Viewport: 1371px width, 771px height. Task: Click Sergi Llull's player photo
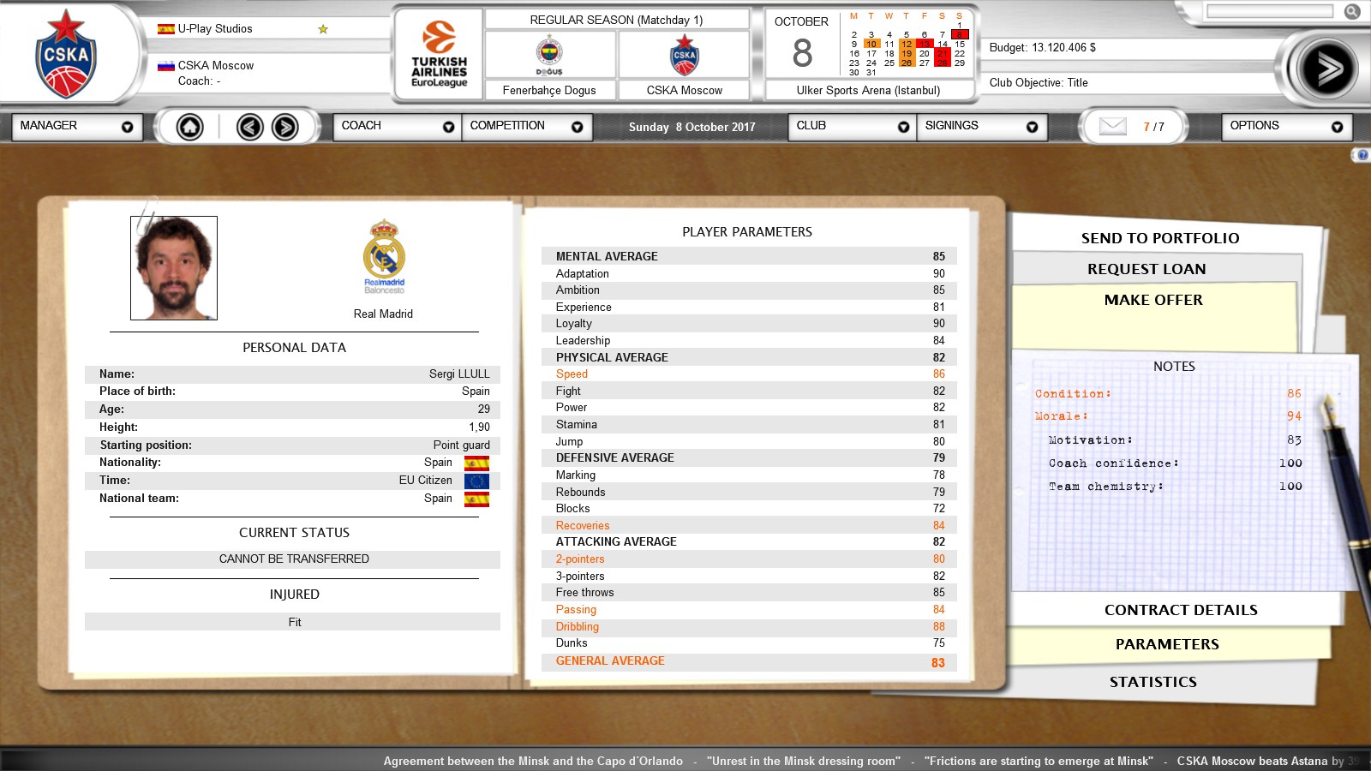coord(174,268)
